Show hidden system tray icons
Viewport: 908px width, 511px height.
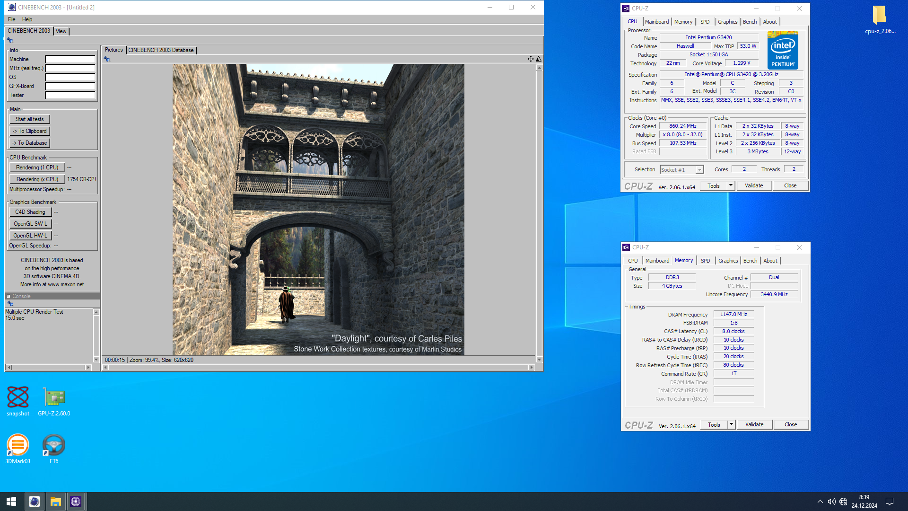820,502
